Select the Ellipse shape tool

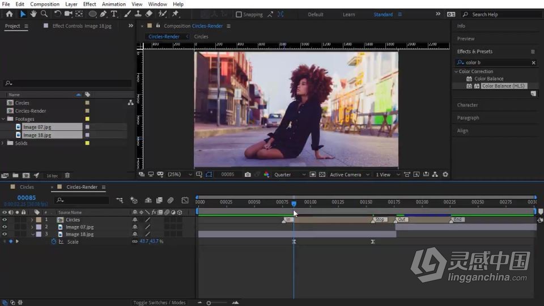(x=92, y=14)
